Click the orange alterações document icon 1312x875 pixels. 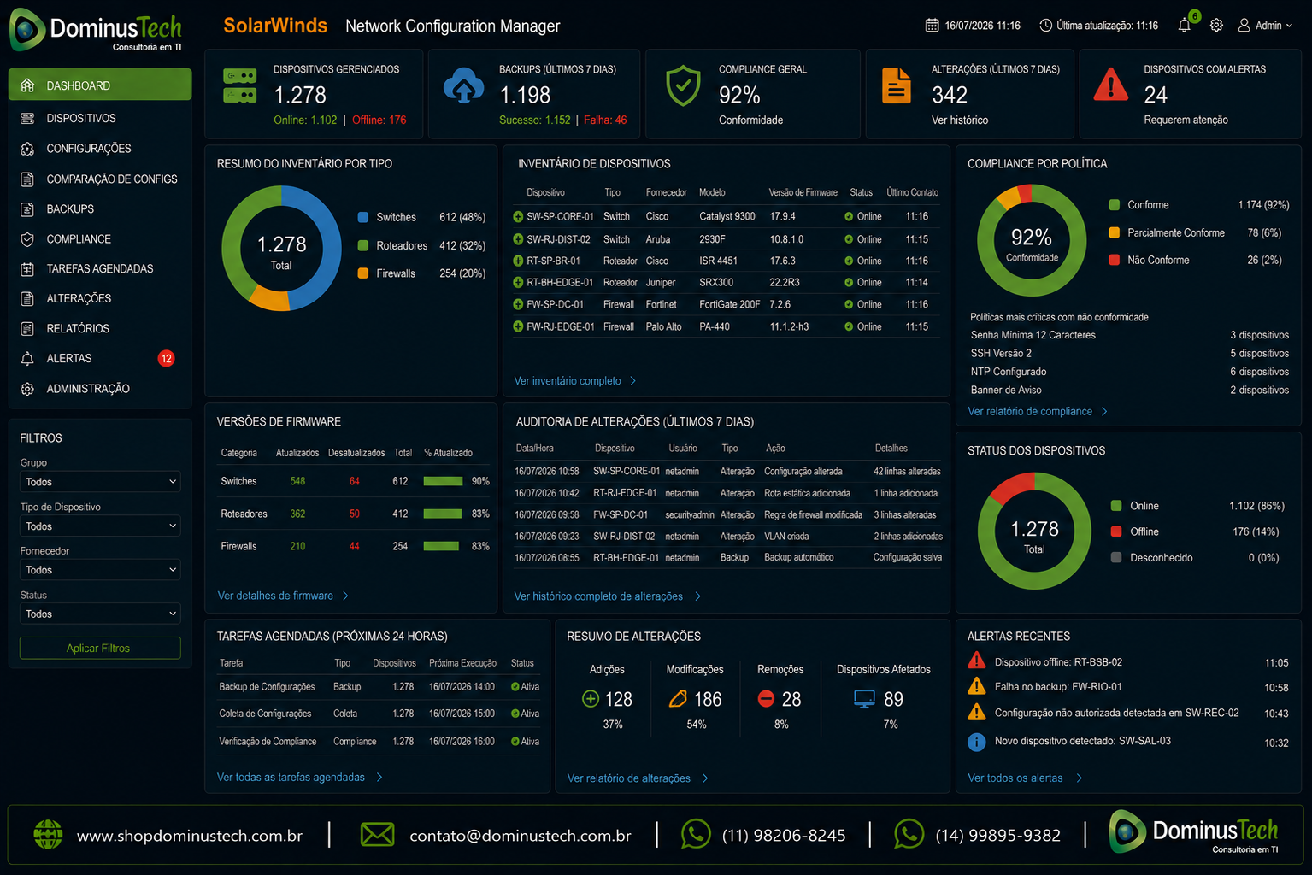(897, 85)
